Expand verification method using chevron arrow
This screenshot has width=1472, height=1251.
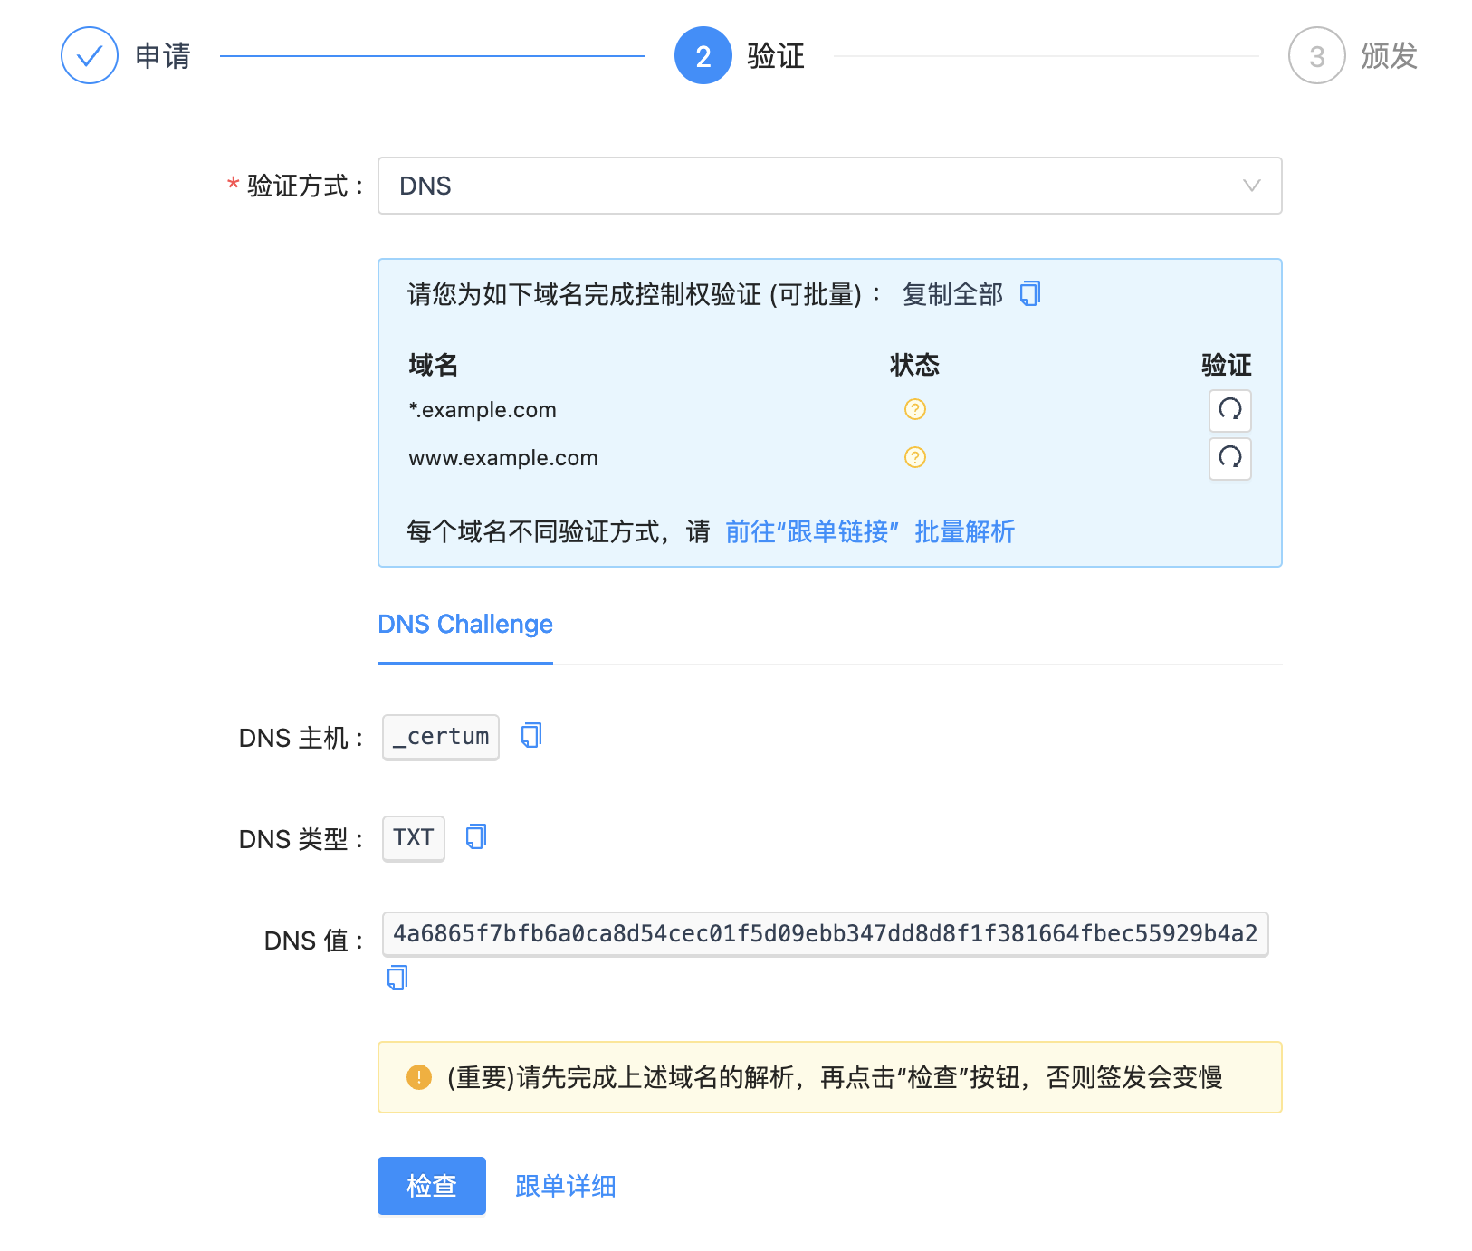[1251, 186]
